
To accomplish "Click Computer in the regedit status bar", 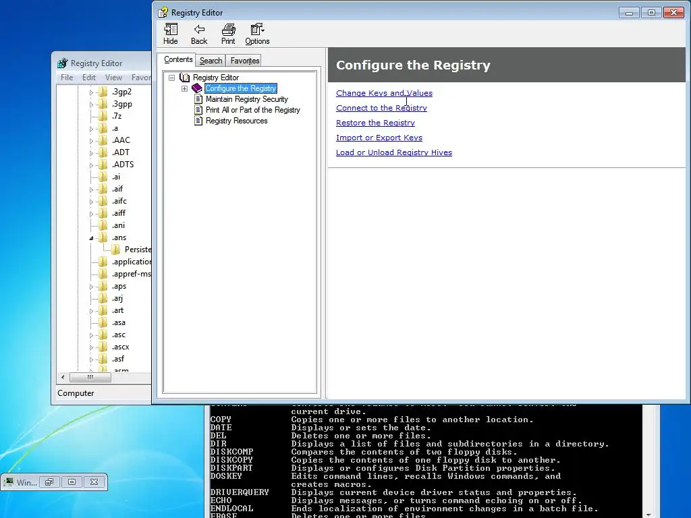I will [x=76, y=393].
